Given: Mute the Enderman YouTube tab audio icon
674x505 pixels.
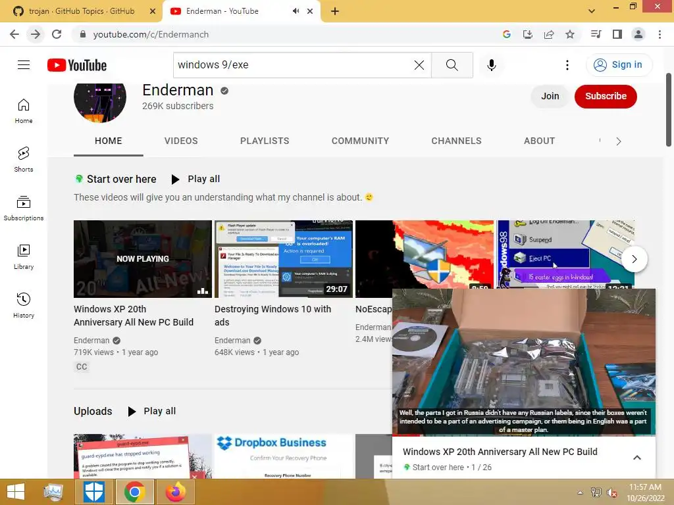Looking at the screenshot, I should 296,11.
